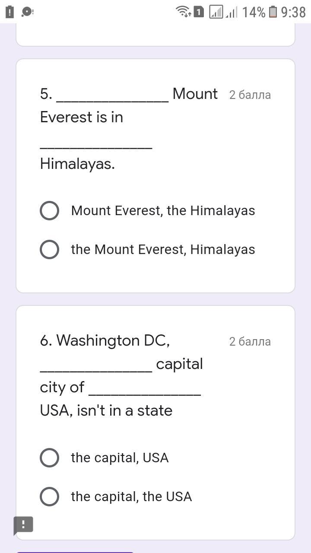Viewport: 311px width, 553px height.
Task: Tap the 14% battery percentage text
Action: point(254,12)
